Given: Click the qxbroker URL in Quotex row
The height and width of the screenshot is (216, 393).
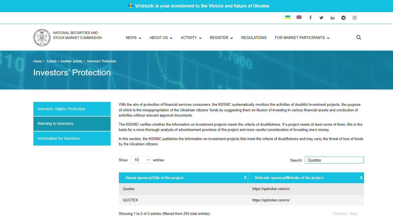Looking at the screenshot, I should tap(271, 189).
